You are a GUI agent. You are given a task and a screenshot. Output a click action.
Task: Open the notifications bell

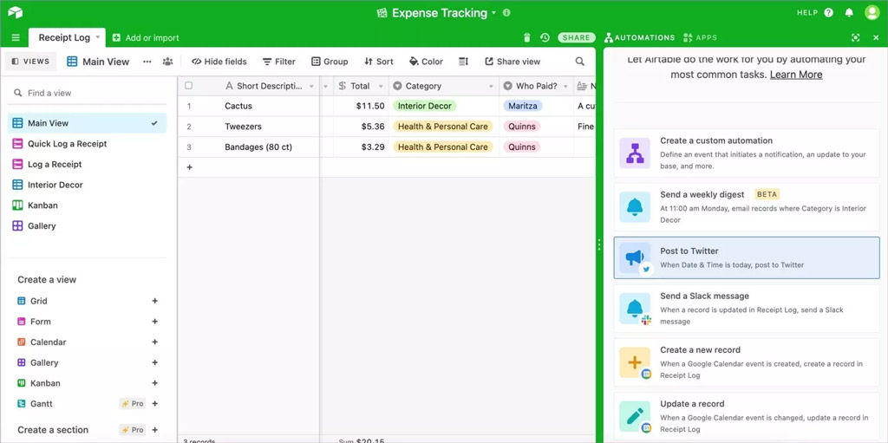coord(849,12)
